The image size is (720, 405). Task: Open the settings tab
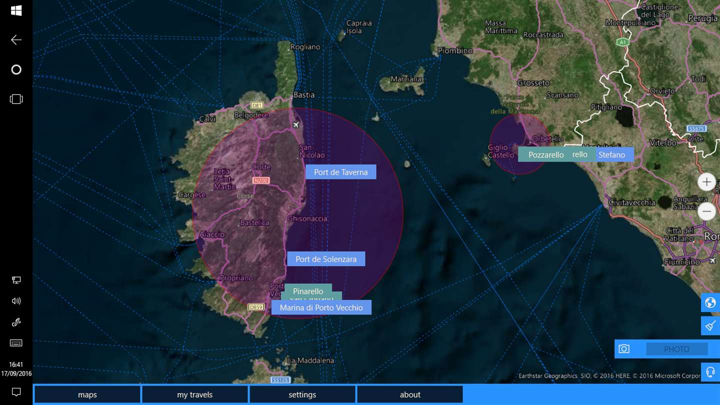click(x=302, y=394)
